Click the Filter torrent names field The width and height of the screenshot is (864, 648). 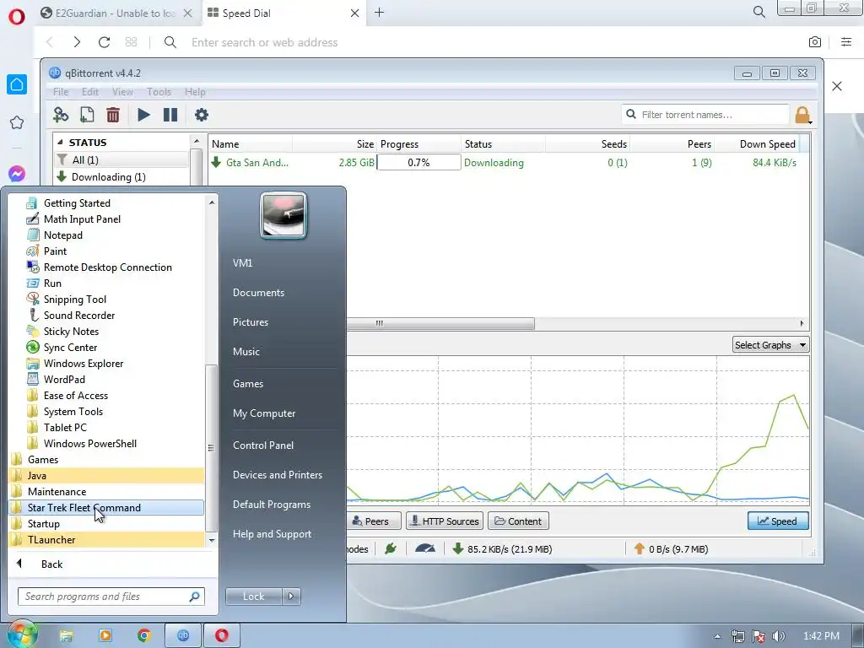click(x=705, y=115)
